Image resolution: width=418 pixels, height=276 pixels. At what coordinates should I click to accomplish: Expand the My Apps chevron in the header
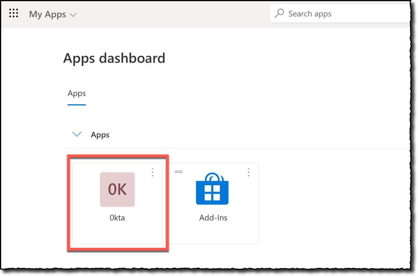[73, 14]
